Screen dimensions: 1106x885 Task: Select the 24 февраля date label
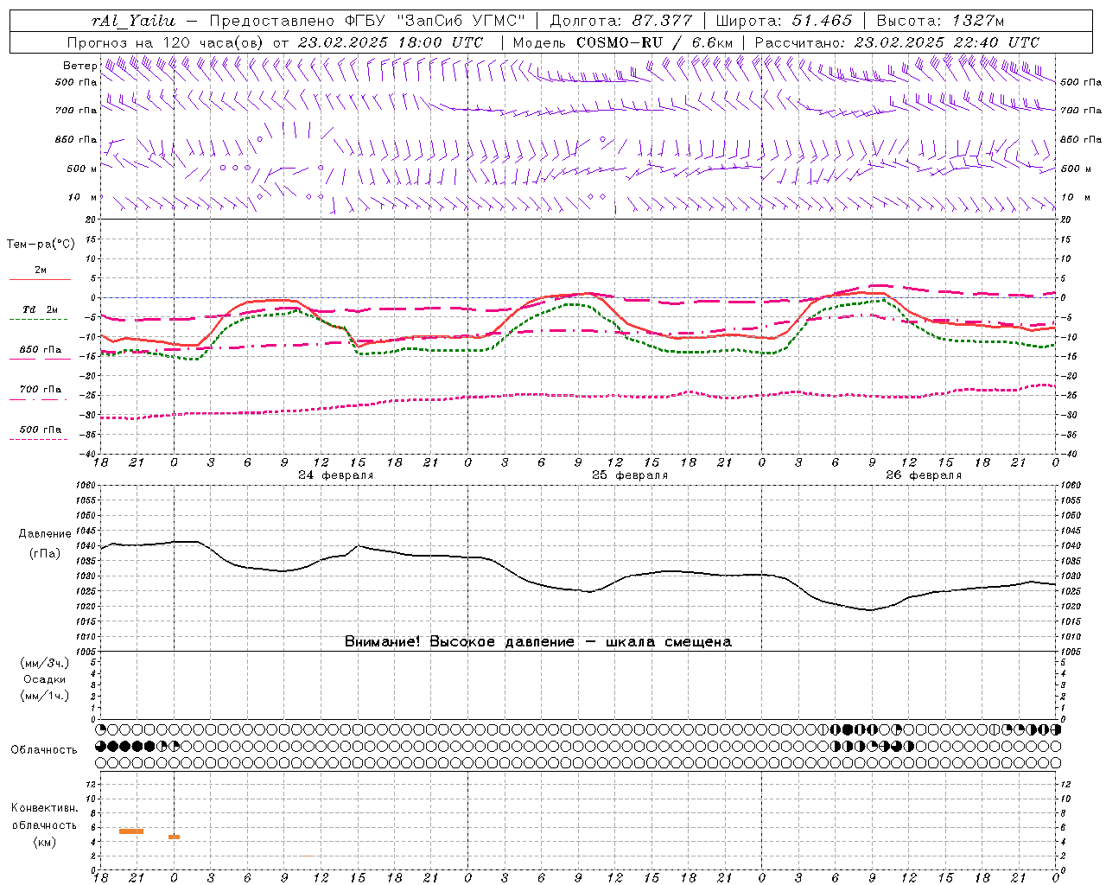pos(336,475)
